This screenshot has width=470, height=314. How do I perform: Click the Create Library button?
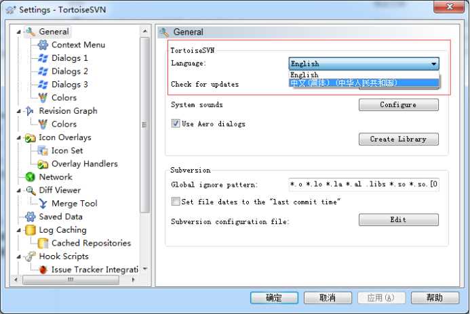[x=398, y=139]
